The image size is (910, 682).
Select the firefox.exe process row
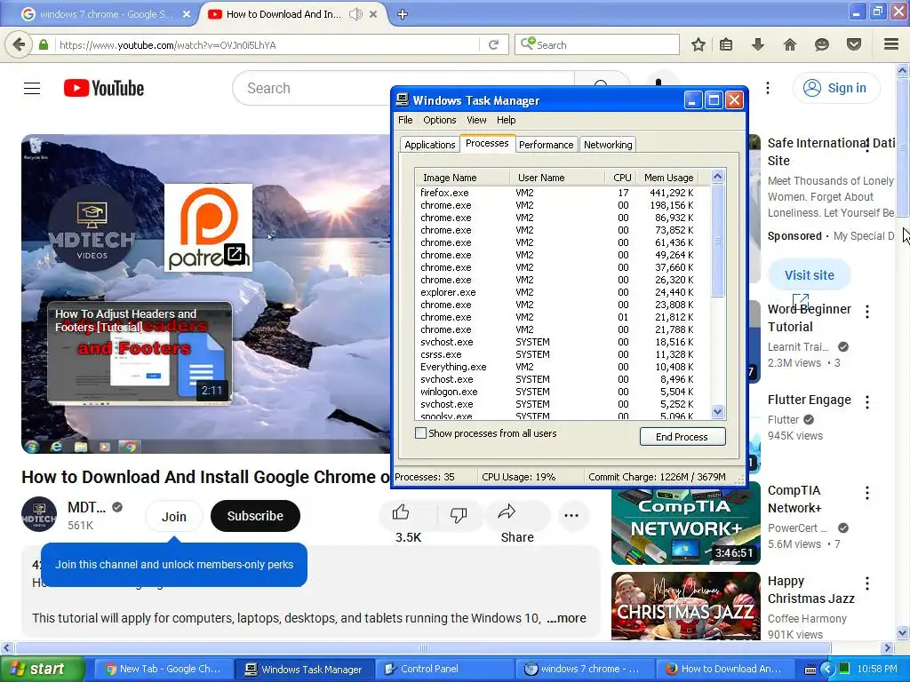(563, 193)
